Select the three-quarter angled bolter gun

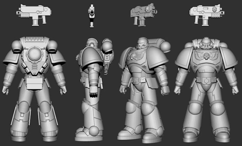pyautogui.click(x=144, y=15)
